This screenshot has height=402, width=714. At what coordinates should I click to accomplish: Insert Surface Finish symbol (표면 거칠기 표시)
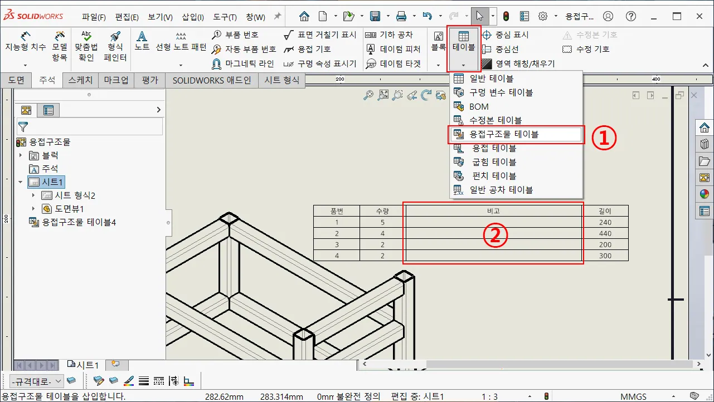pos(320,35)
